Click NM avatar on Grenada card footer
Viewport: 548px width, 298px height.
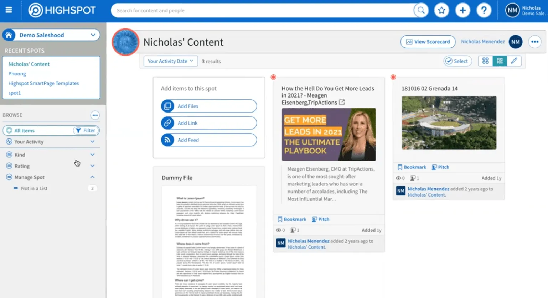pyautogui.click(x=400, y=191)
